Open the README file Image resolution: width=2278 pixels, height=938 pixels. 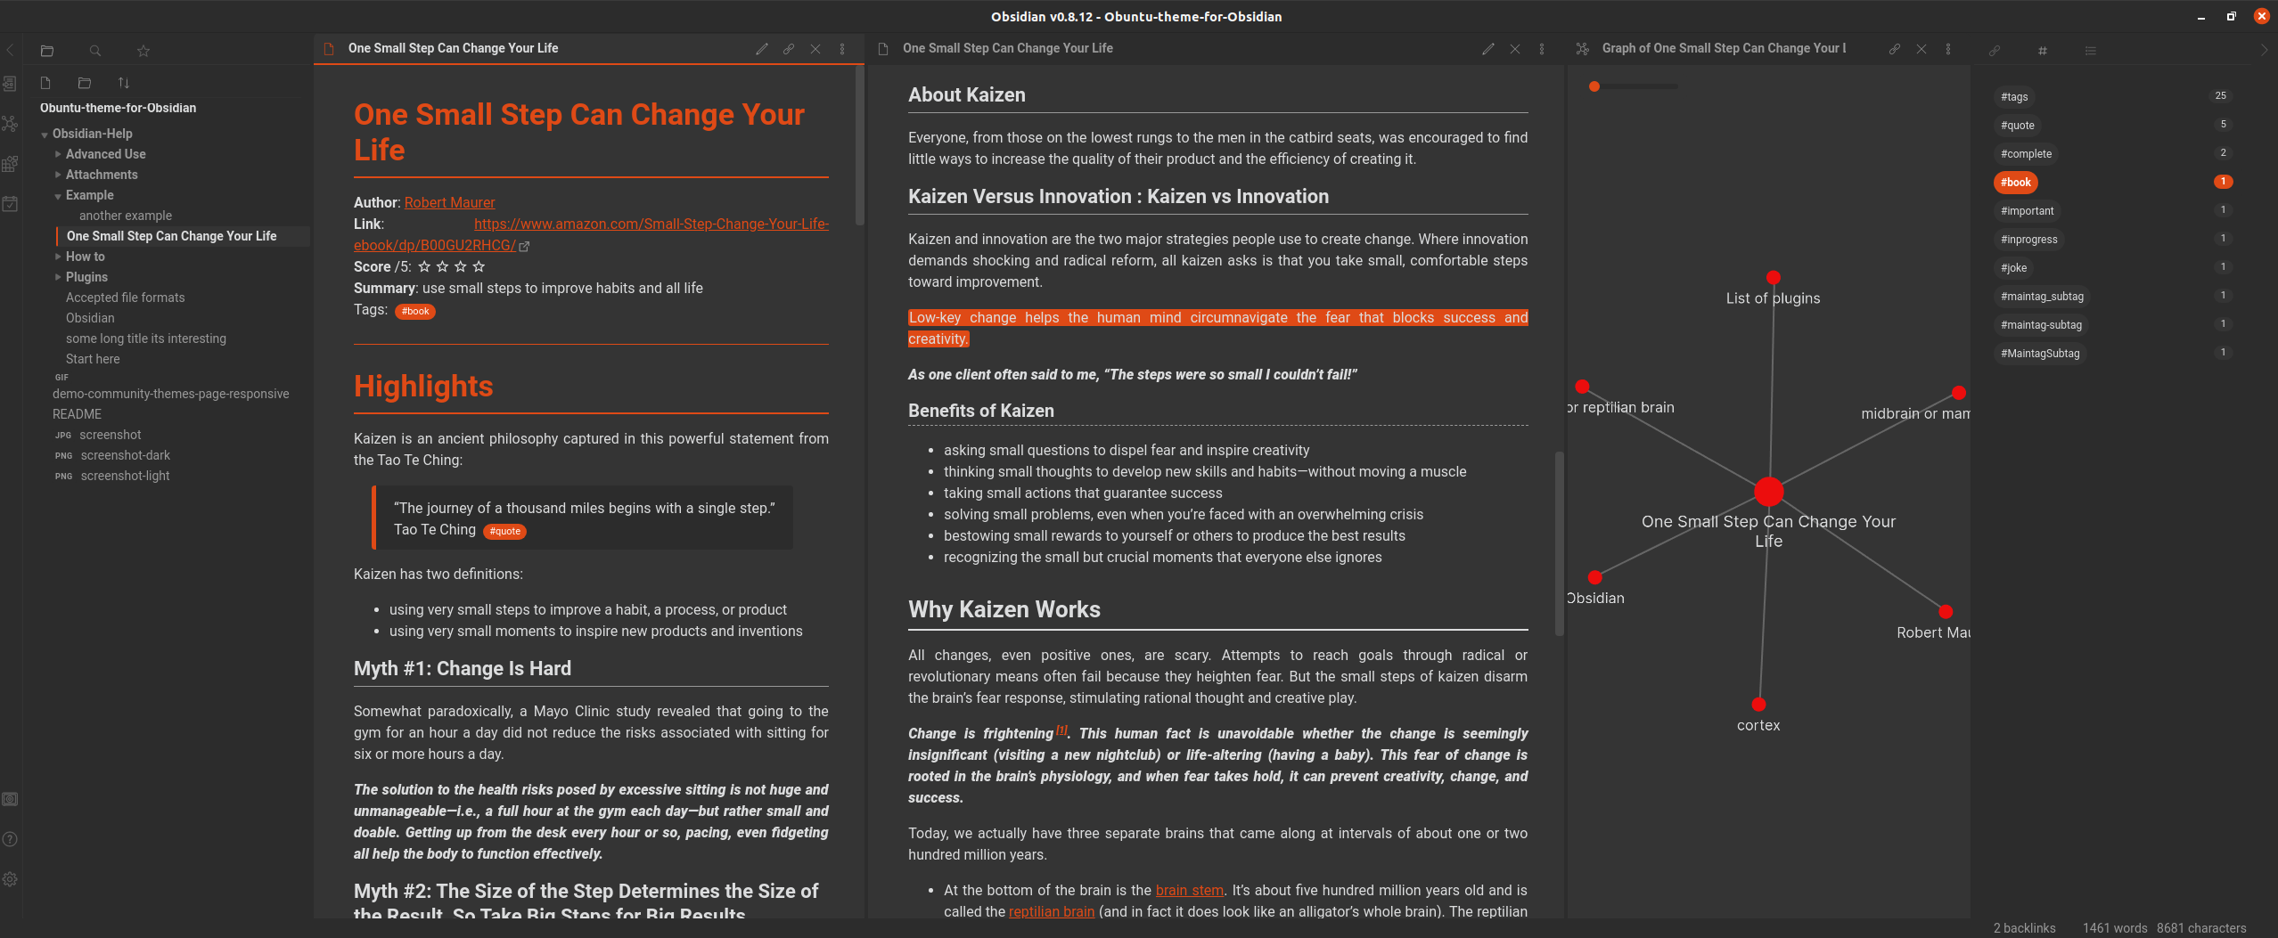tap(77, 414)
